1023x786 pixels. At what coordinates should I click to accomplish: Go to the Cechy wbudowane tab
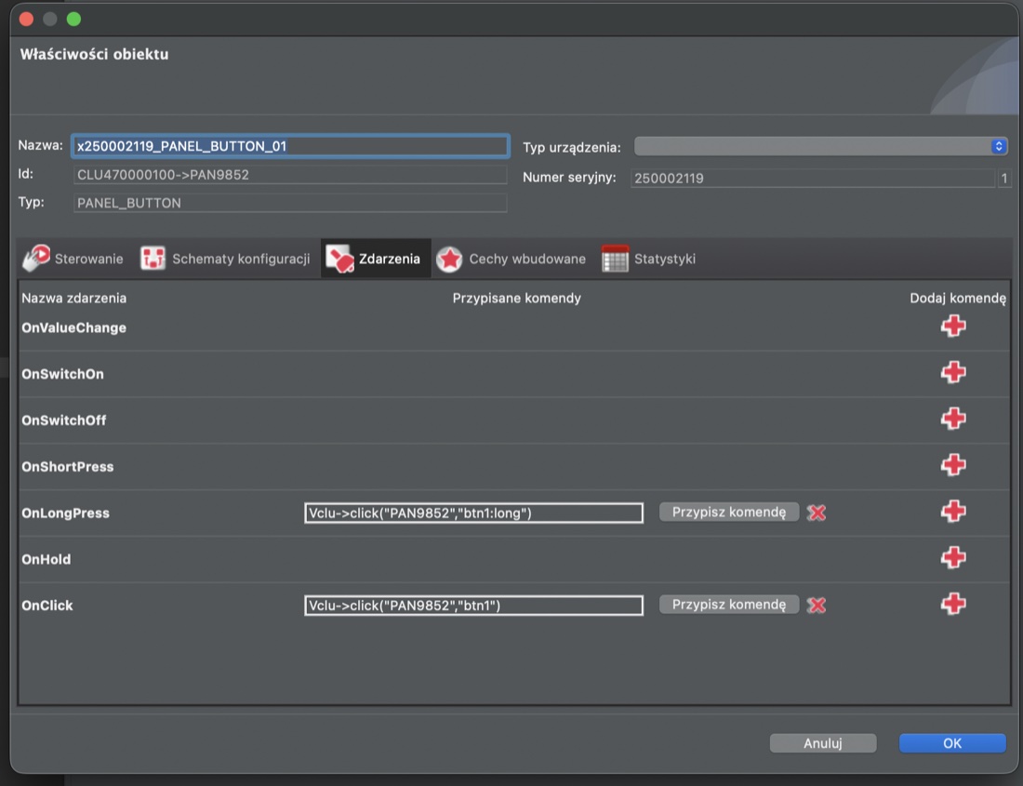[x=511, y=259]
